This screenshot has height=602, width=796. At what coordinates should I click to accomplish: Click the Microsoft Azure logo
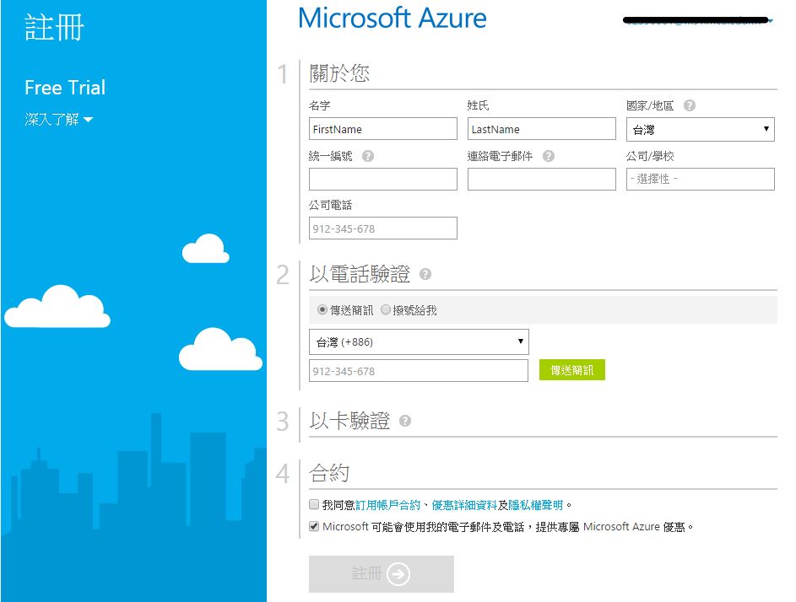[392, 19]
